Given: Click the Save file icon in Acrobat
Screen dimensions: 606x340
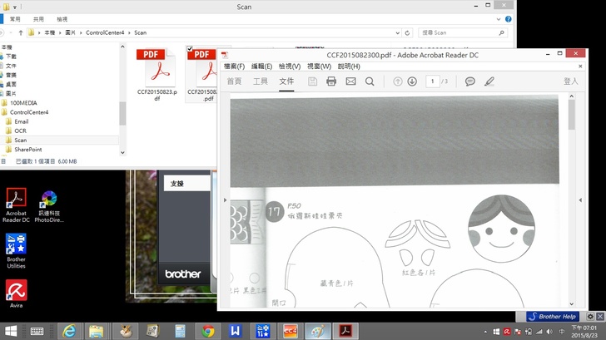Looking at the screenshot, I should click(312, 81).
